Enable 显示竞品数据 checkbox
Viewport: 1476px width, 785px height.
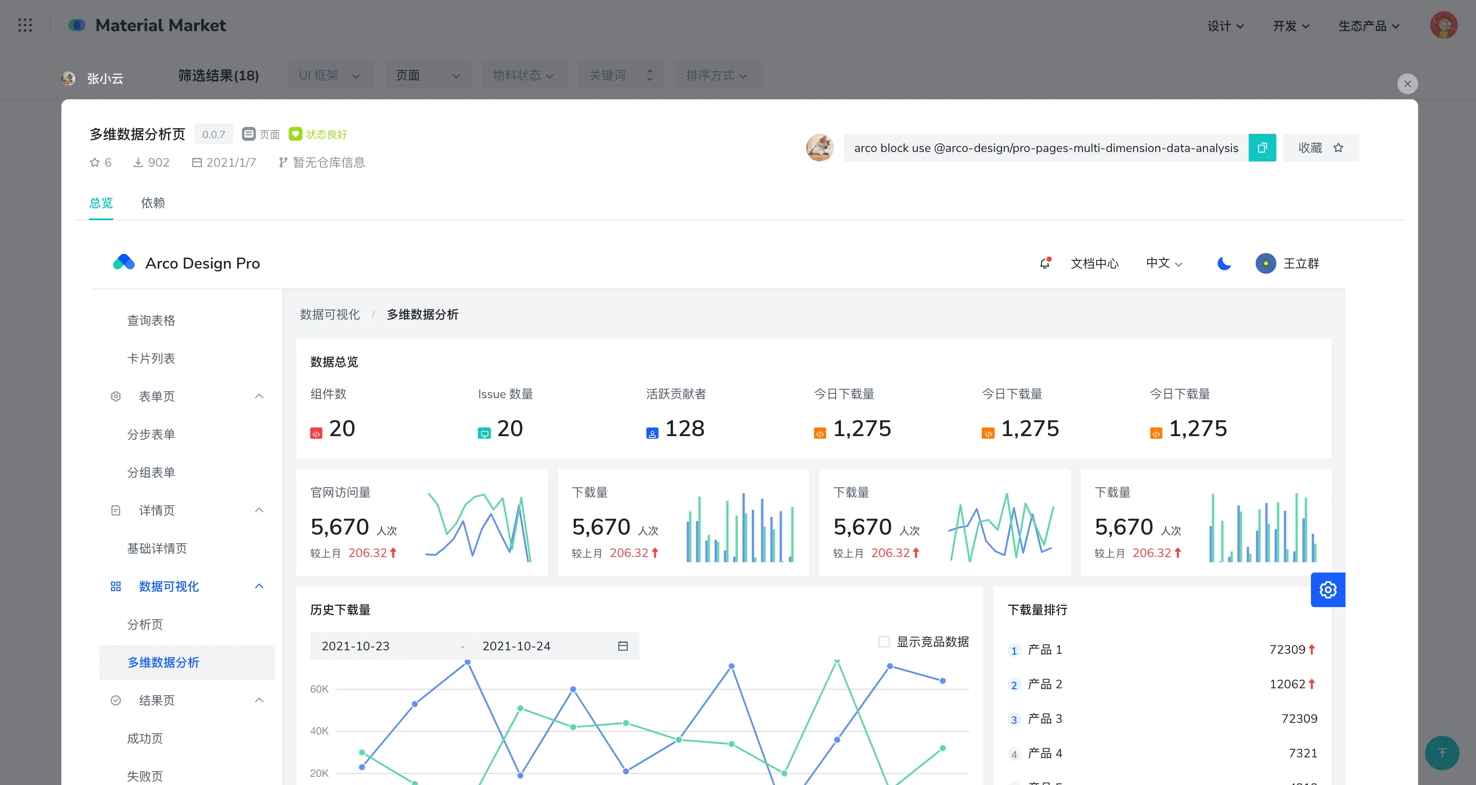coord(884,641)
